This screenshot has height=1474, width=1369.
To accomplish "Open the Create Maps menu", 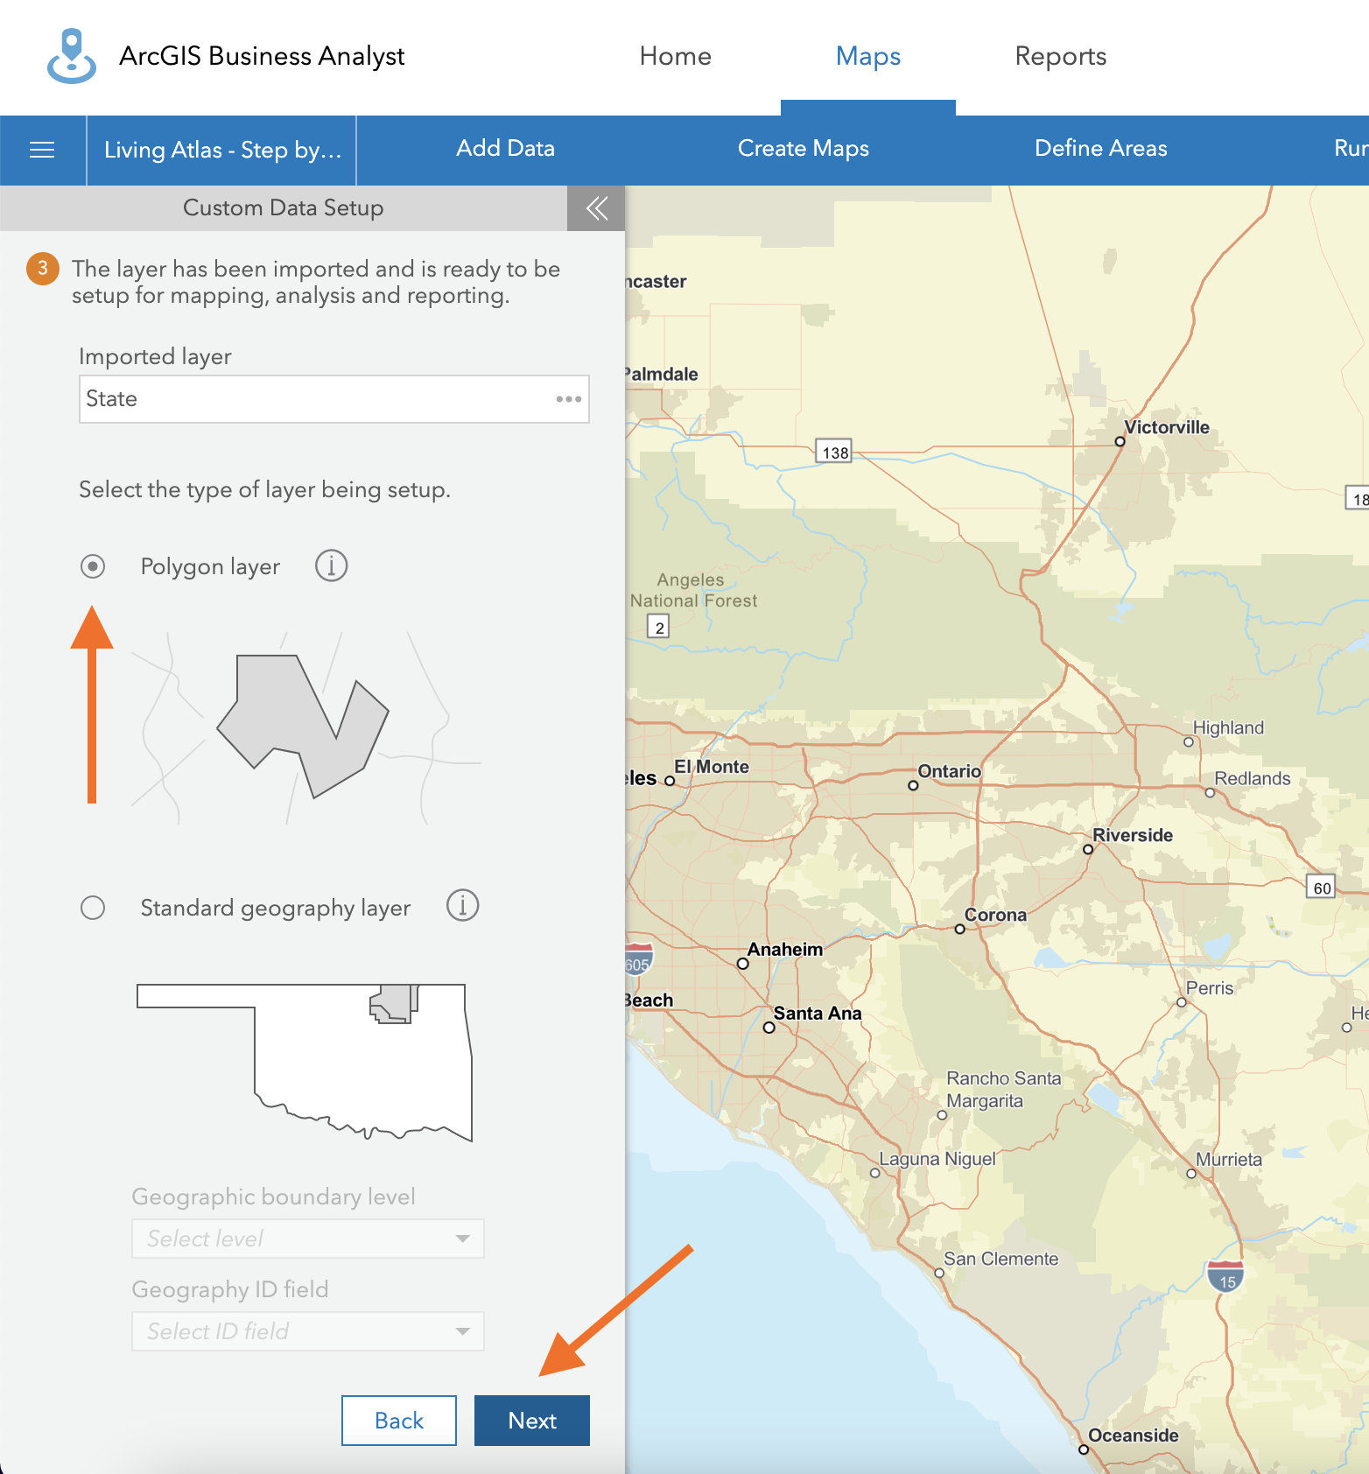I will (804, 148).
